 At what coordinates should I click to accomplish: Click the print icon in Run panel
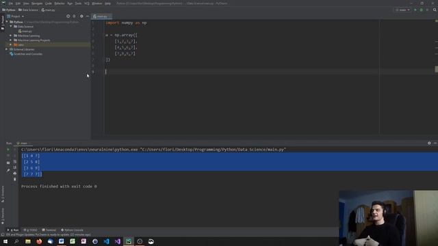pos(15,174)
